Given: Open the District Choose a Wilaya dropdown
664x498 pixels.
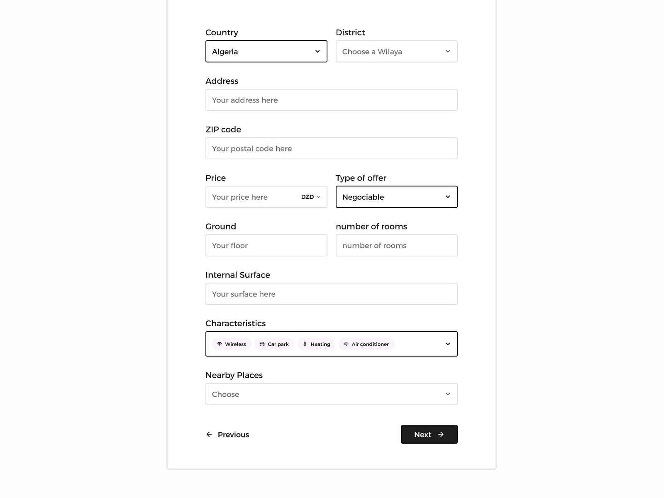Looking at the screenshot, I should click(x=396, y=51).
